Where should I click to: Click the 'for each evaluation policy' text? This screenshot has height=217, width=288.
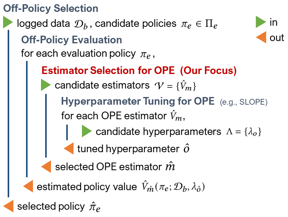pos(79,54)
